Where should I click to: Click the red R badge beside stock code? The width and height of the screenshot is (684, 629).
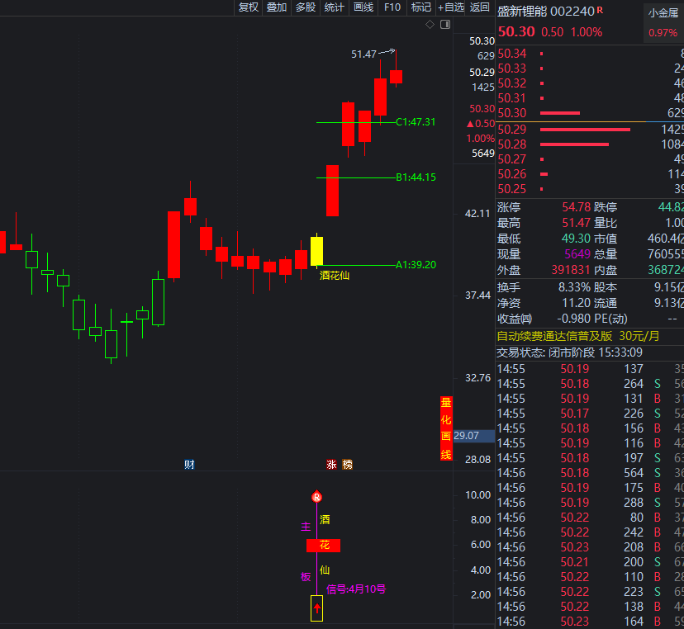pyautogui.click(x=600, y=11)
